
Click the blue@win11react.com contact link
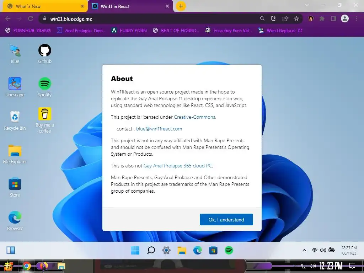click(159, 129)
